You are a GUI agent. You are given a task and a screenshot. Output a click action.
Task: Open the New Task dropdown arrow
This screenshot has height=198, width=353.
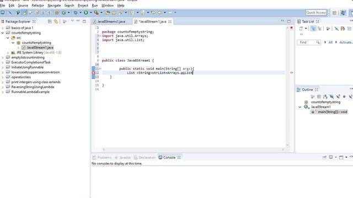click(x=306, y=29)
